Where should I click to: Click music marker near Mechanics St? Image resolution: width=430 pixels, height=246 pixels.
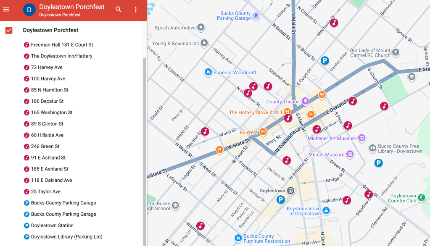tap(334, 23)
